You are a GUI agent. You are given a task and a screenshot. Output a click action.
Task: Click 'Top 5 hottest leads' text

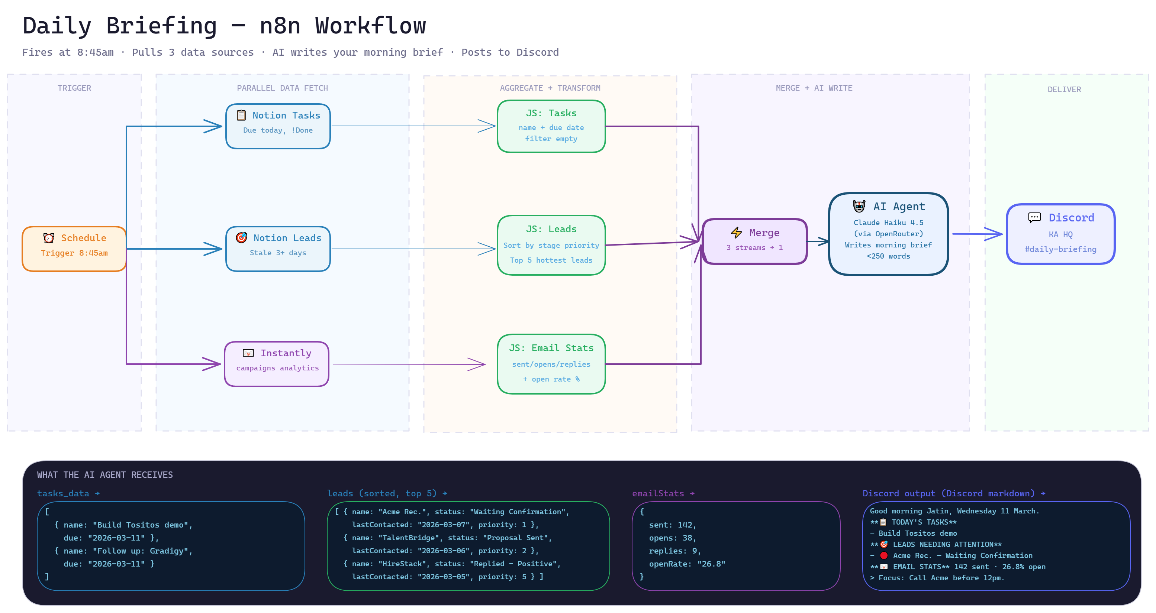click(551, 260)
